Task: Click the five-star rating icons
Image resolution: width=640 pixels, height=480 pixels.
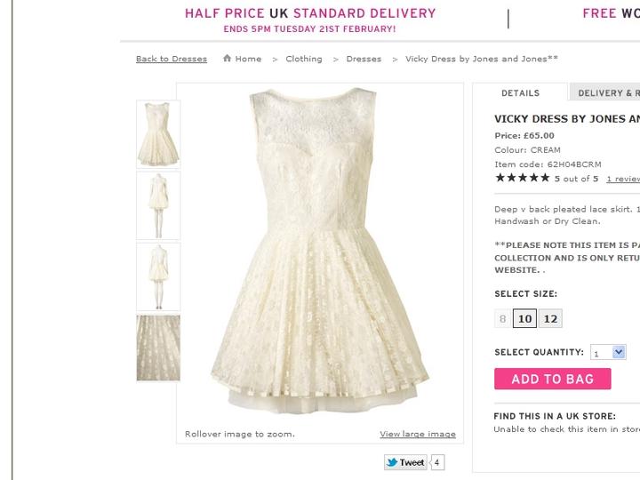Action: click(x=522, y=178)
